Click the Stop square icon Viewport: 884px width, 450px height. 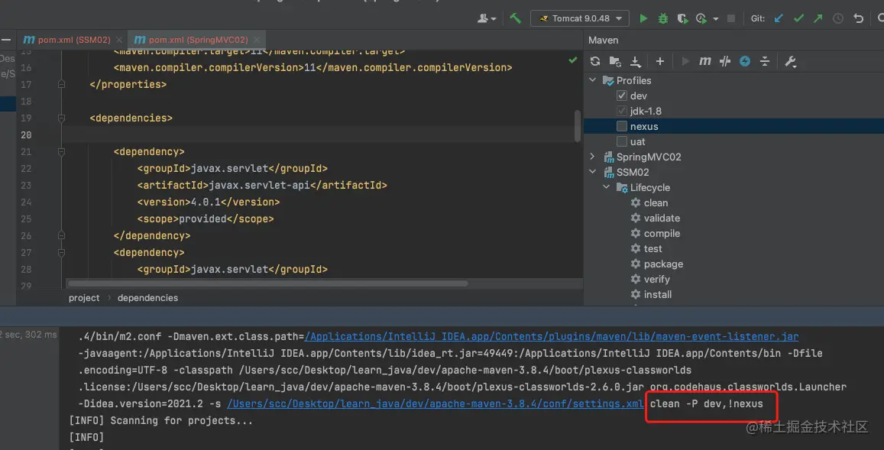click(x=731, y=18)
